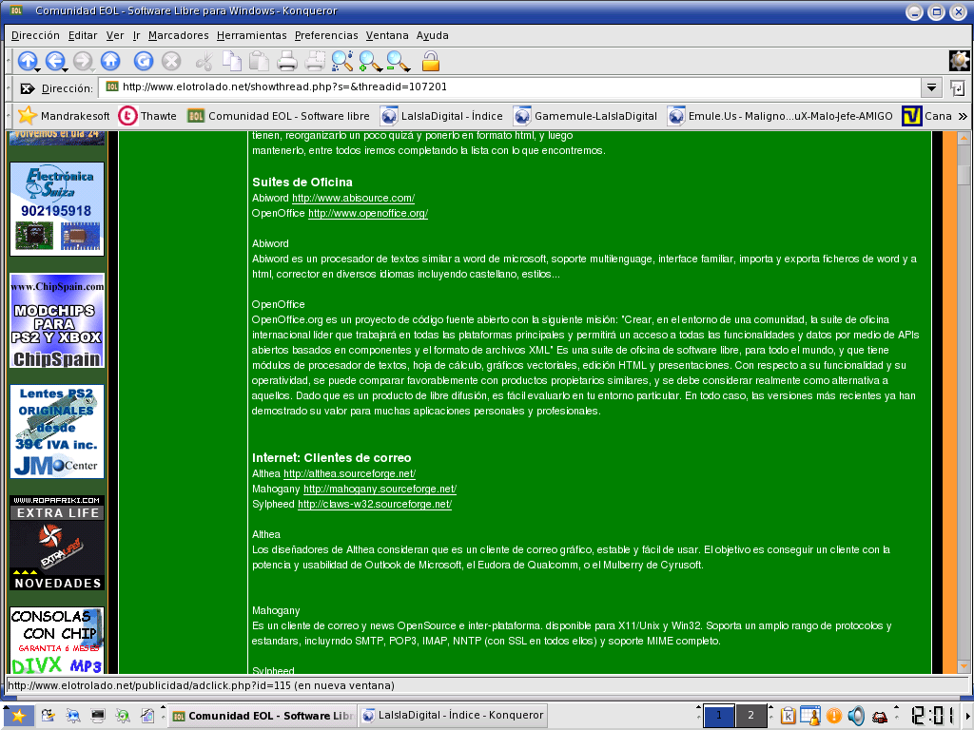The image size is (974, 730).
Task: Open the address history dropdown arrow
Action: [x=931, y=87]
